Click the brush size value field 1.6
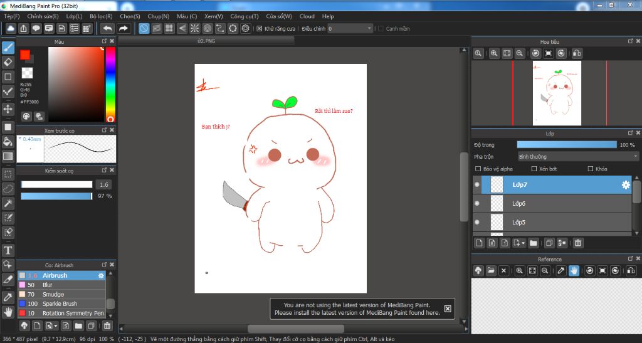The width and height of the screenshot is (642, 343). [104, 184]
